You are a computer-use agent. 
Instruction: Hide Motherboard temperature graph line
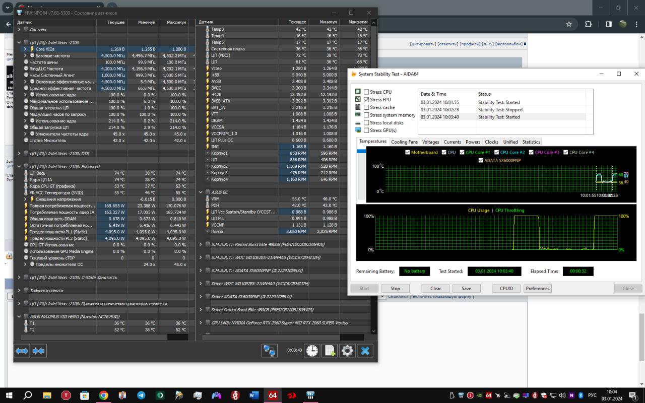407,152
